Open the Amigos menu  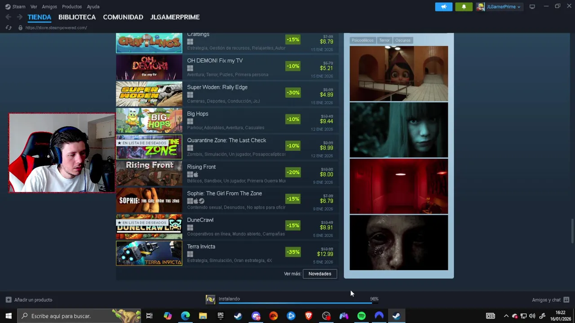click(49, 7)
